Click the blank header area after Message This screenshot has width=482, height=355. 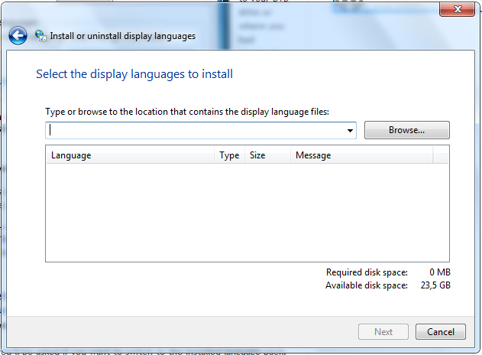point(441,155)
